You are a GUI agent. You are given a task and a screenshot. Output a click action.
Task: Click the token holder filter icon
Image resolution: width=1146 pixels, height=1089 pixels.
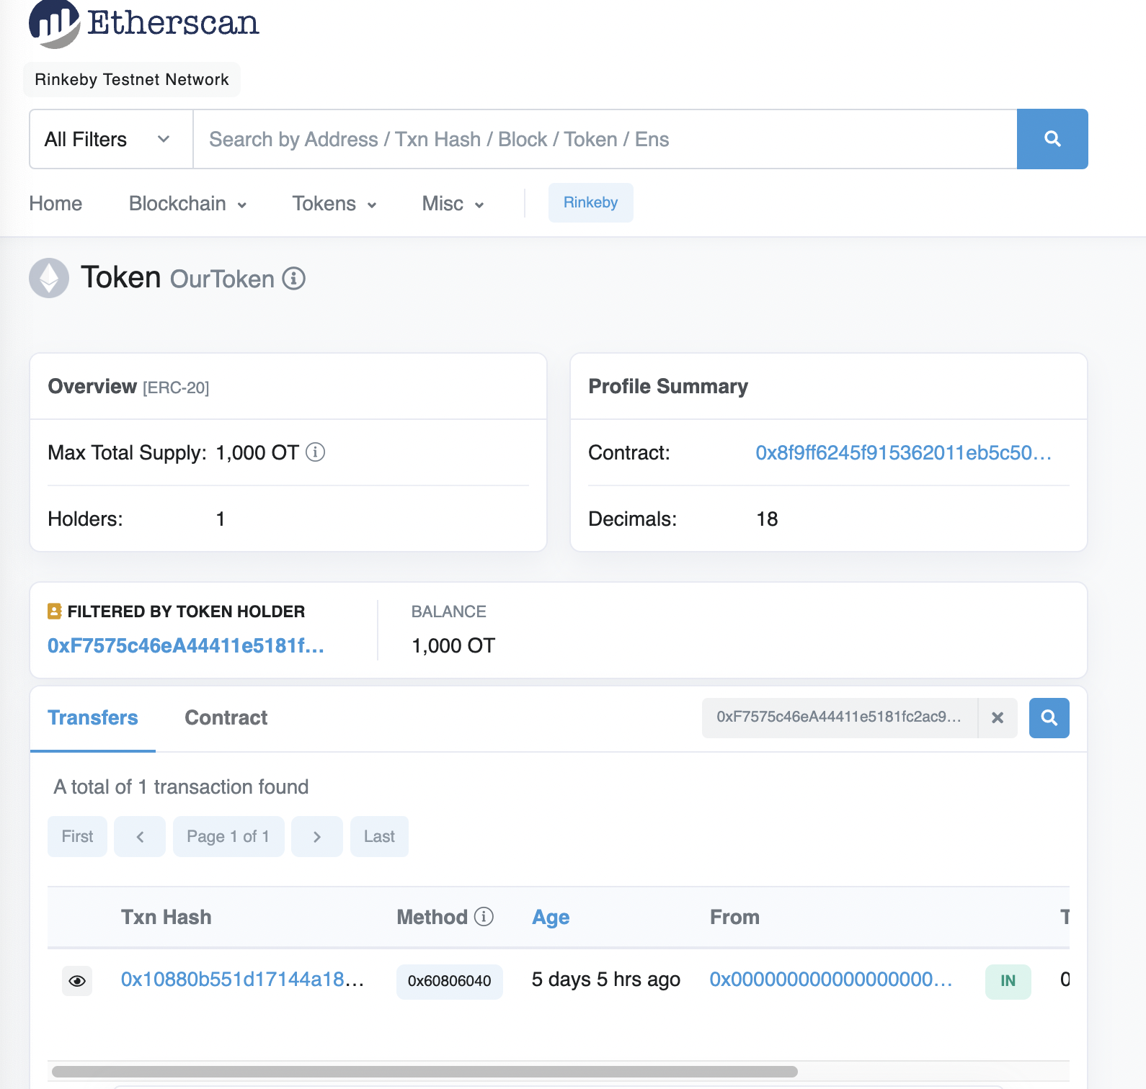point(54,611)
